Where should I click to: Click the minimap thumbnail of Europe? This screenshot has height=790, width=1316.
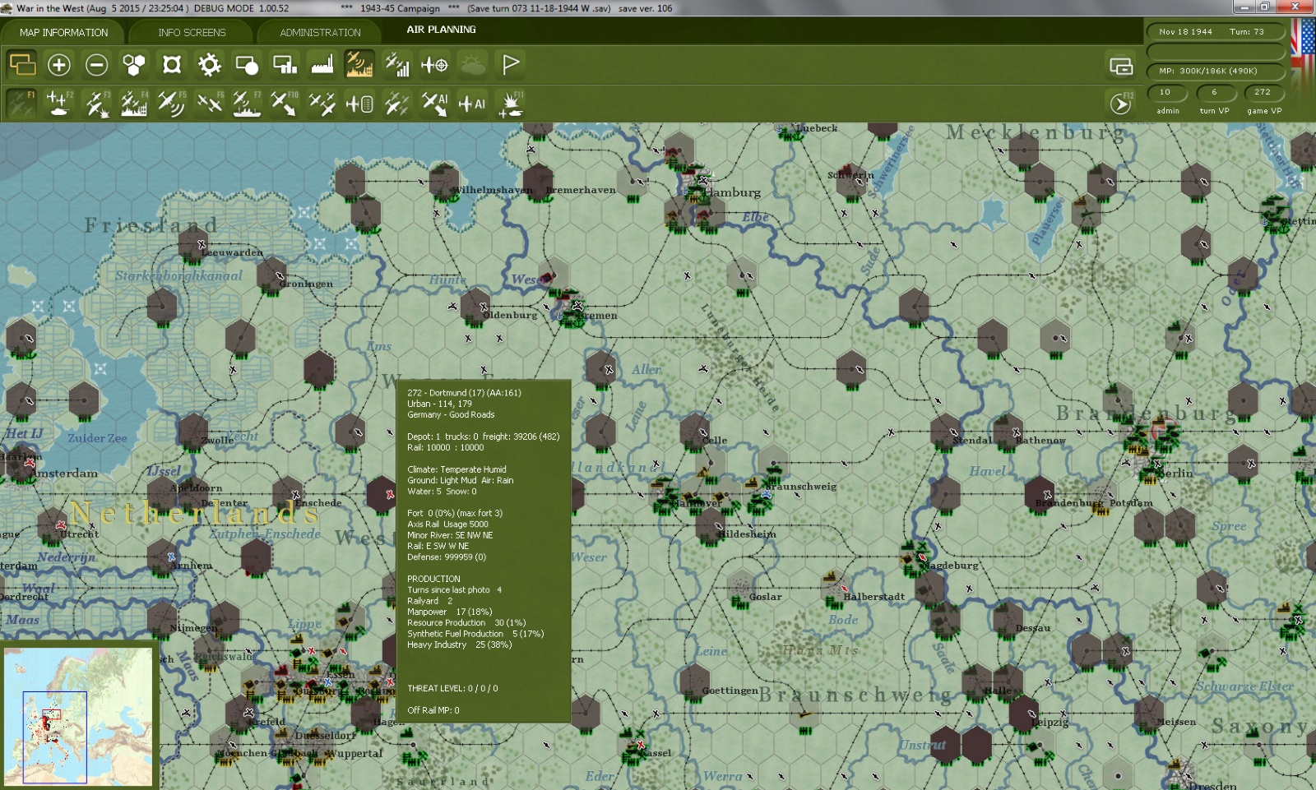[78, 715]
